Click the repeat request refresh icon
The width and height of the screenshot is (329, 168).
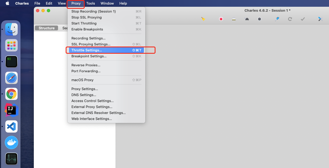(290, 19)
